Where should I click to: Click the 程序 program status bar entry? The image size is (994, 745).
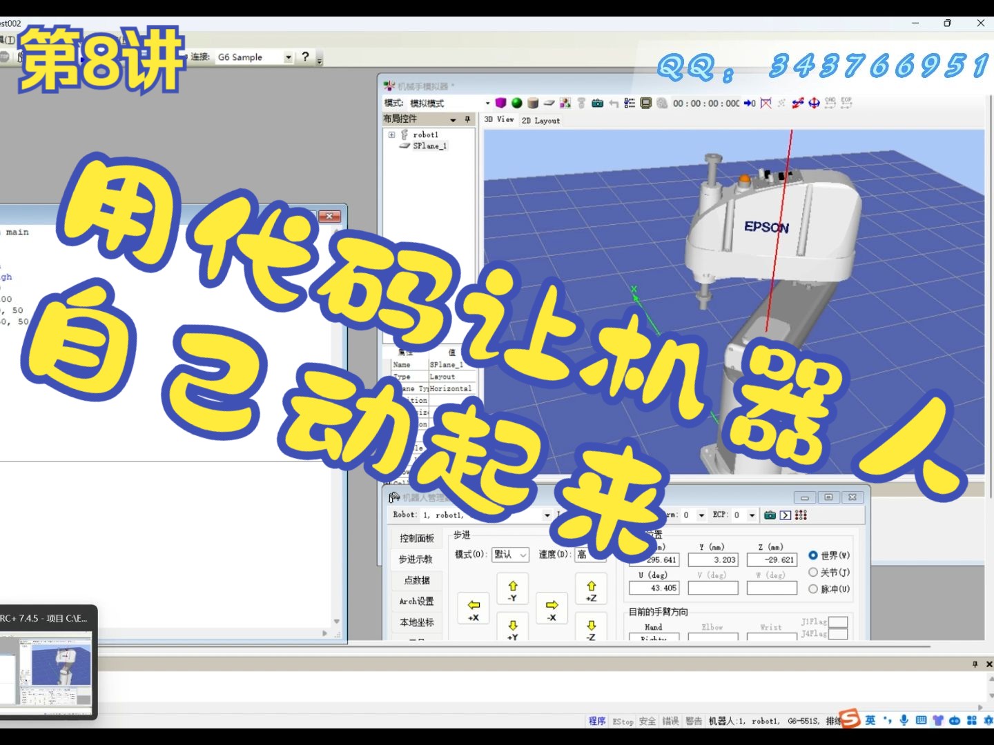597,721
